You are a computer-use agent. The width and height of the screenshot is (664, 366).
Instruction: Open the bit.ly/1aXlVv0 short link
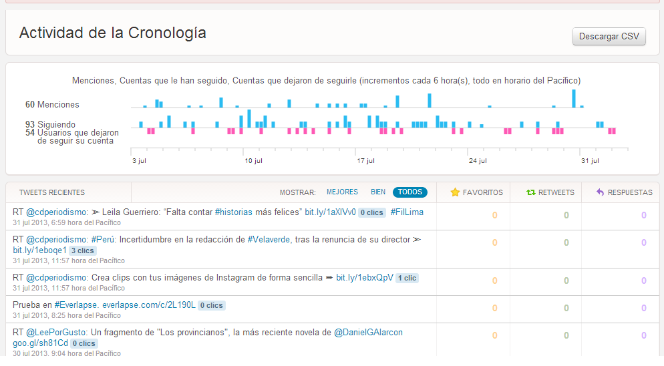(x=330, y=212)
